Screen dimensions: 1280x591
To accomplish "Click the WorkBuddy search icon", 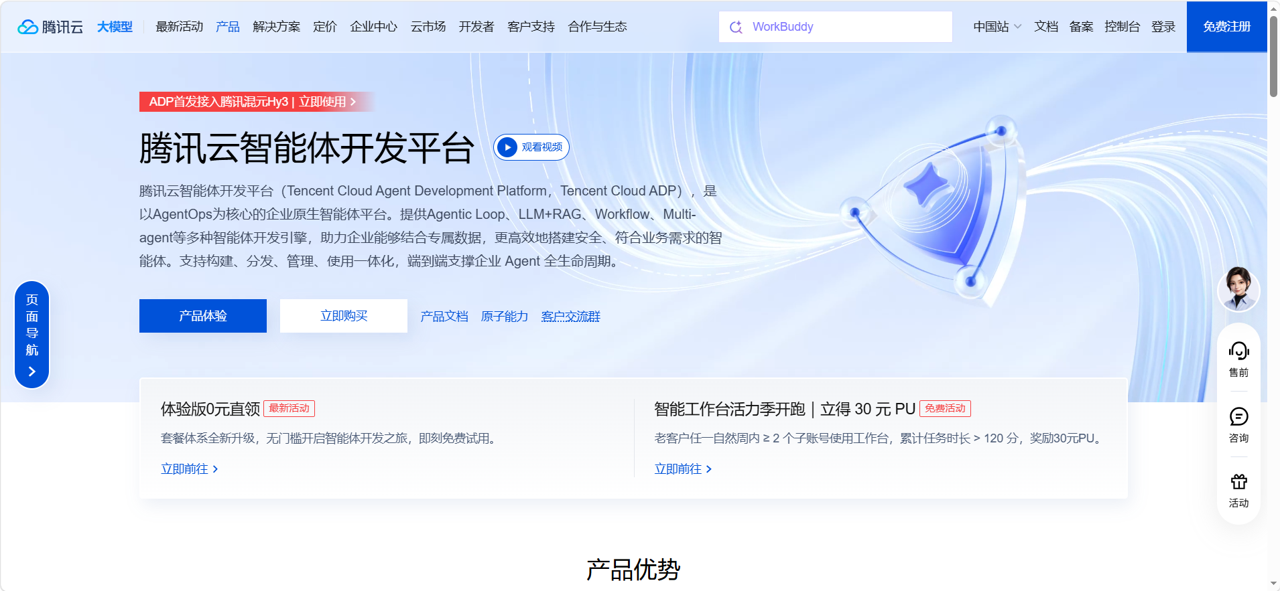I will [736, 27].
